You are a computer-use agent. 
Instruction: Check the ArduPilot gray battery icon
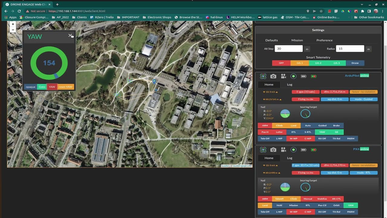tap(304, 76)
